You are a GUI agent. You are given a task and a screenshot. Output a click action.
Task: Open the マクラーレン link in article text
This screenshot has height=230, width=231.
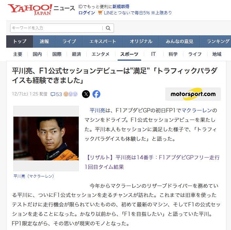coord(197,110)
